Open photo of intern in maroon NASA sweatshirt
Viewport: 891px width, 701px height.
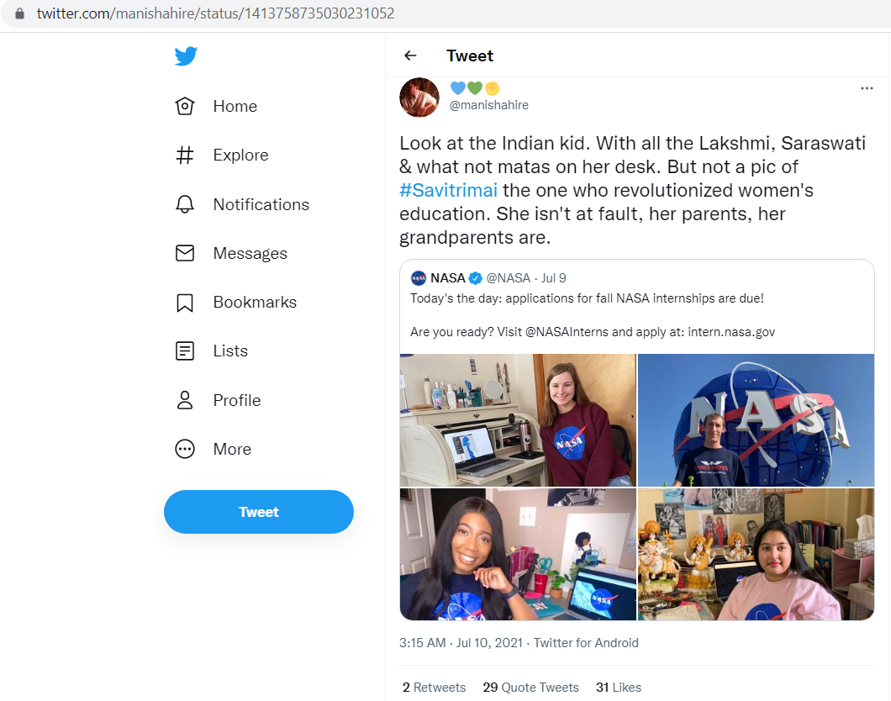tap(519, 419)
